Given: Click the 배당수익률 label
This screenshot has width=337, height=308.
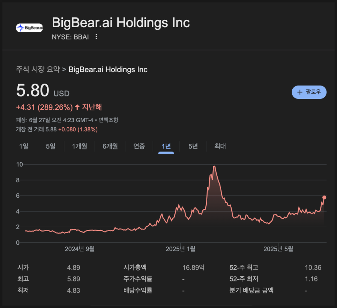Looking at the screenshot, I should (x=138, y=290).
